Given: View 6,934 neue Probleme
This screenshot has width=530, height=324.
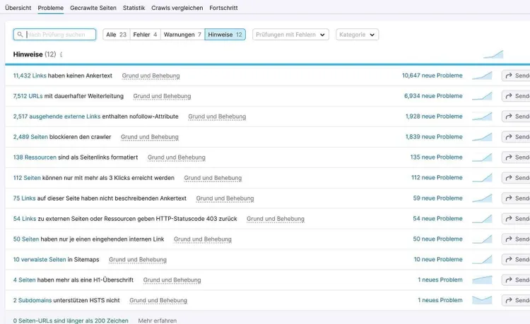Looking at the screenshot, I should click(x=433, y=96).
